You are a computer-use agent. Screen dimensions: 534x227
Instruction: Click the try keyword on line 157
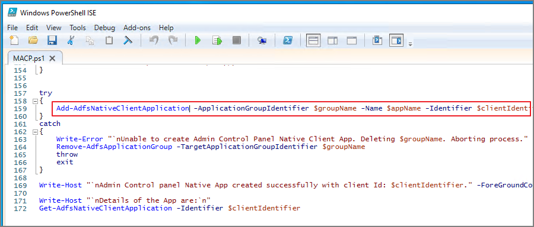[46, 93]
